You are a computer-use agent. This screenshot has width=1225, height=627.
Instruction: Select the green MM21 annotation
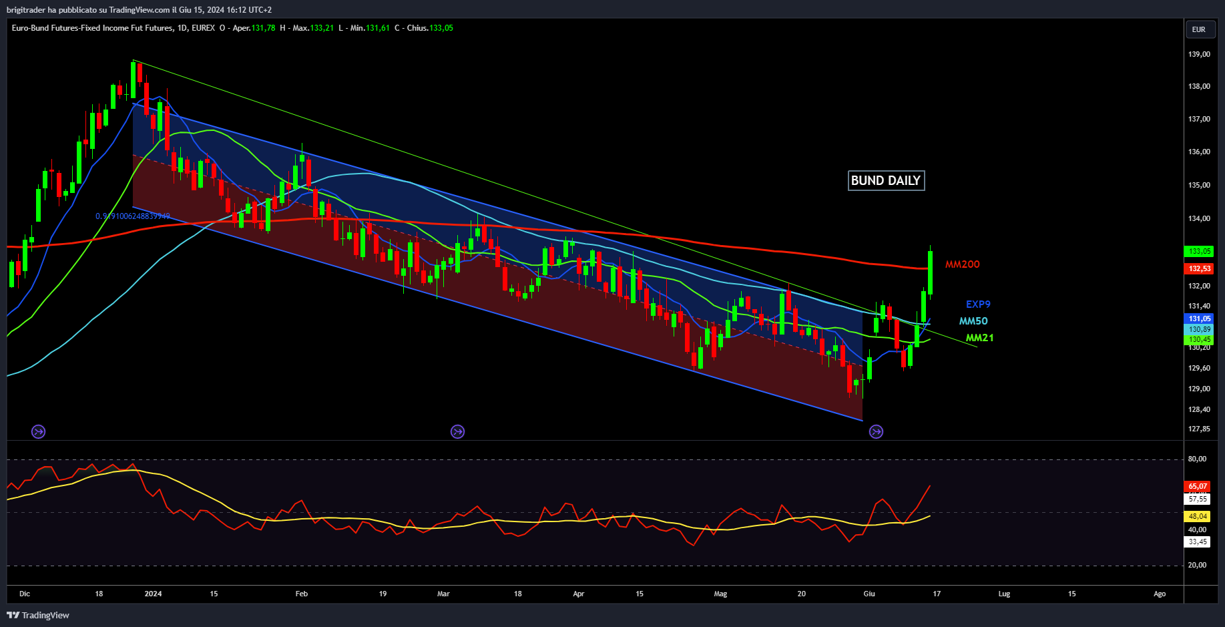click(x=979, y=338)
